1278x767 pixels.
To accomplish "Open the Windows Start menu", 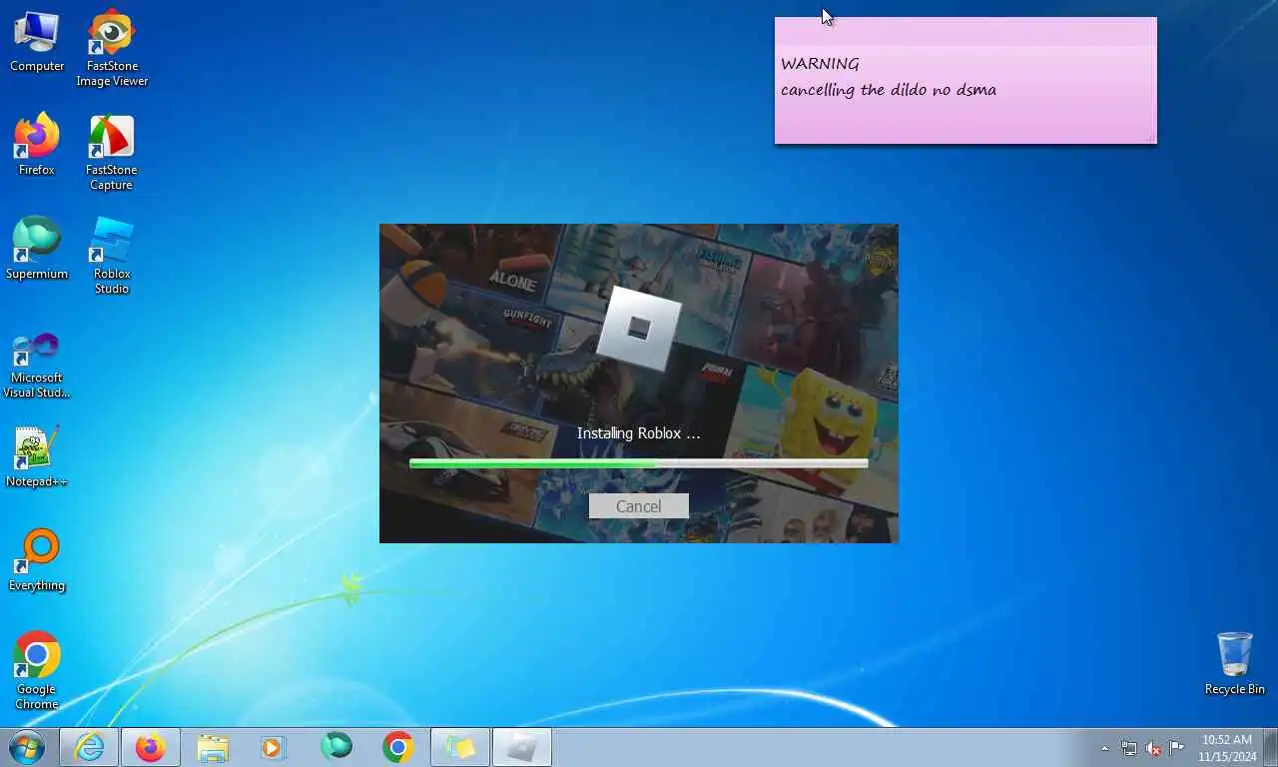I will pos(27,747).
